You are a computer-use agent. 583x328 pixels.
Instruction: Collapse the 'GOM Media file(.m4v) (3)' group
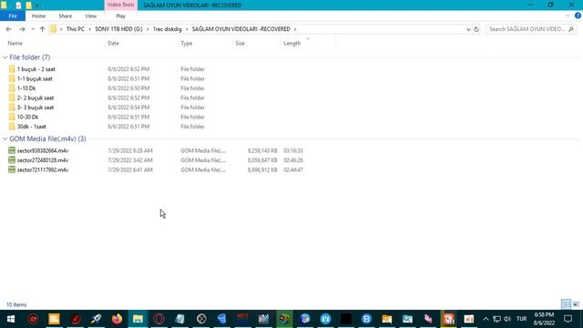[x=5, y=138]
